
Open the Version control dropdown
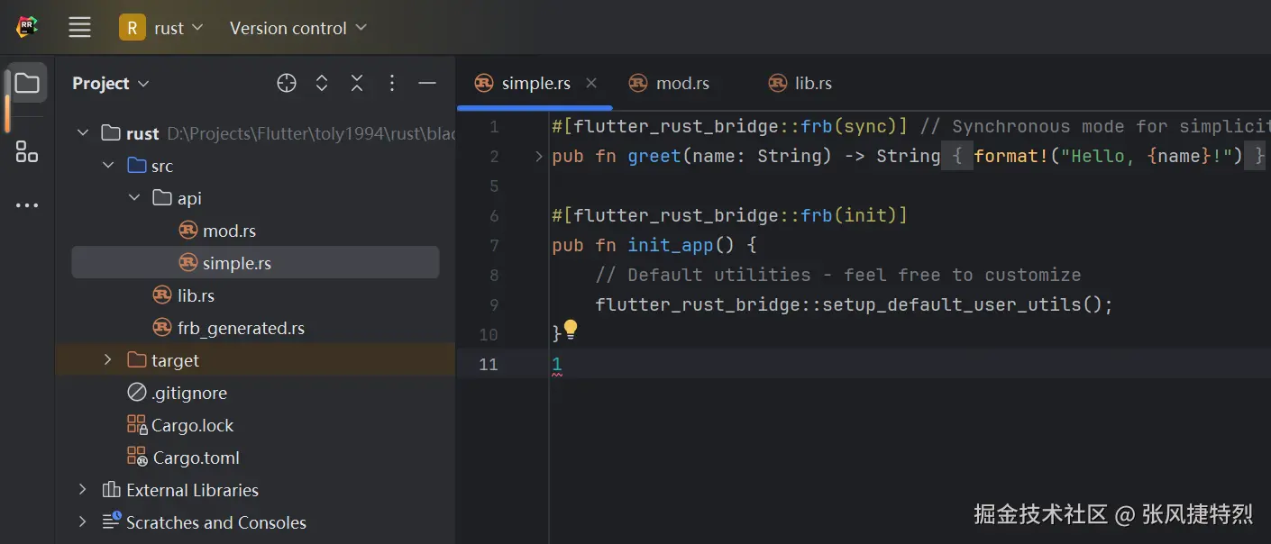pyautogui.click(x=298, y=28)
